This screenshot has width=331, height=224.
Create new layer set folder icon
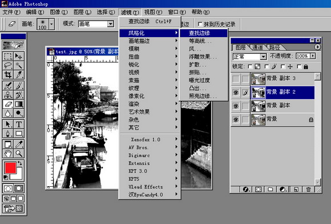point(271,189)
